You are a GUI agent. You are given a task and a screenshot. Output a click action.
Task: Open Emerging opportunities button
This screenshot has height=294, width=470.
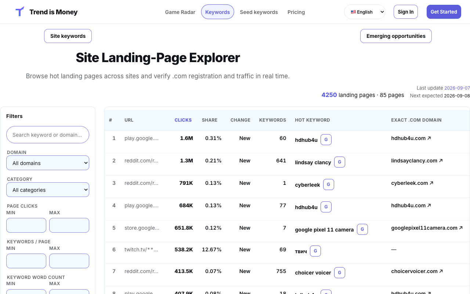pos(396,36)
